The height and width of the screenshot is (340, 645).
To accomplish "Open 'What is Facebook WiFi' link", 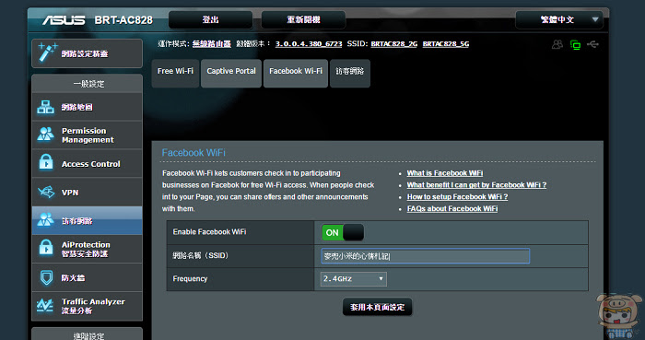I will point(445,173).
